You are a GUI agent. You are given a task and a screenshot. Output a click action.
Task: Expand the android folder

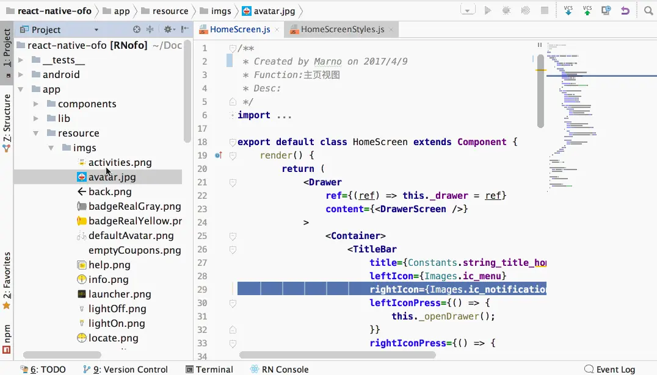21,74
